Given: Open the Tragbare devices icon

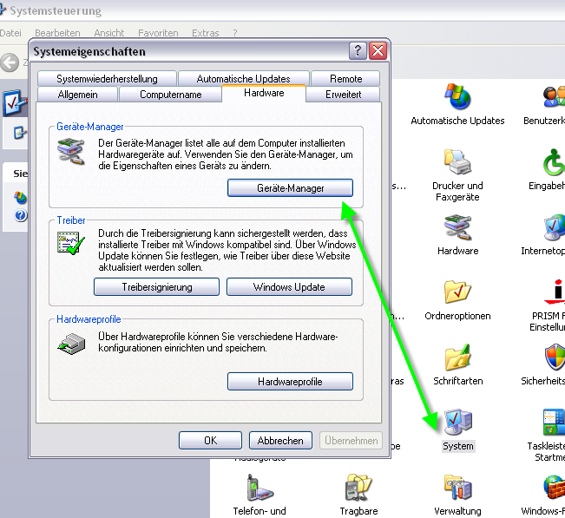Looking at the screenshot, I should [358, 488].
